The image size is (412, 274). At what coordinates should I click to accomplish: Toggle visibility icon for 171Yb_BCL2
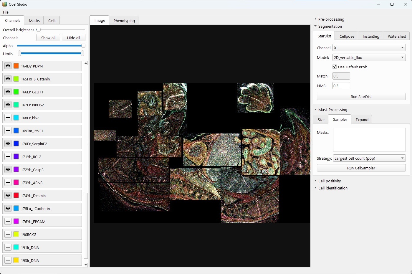pos(8,157)
